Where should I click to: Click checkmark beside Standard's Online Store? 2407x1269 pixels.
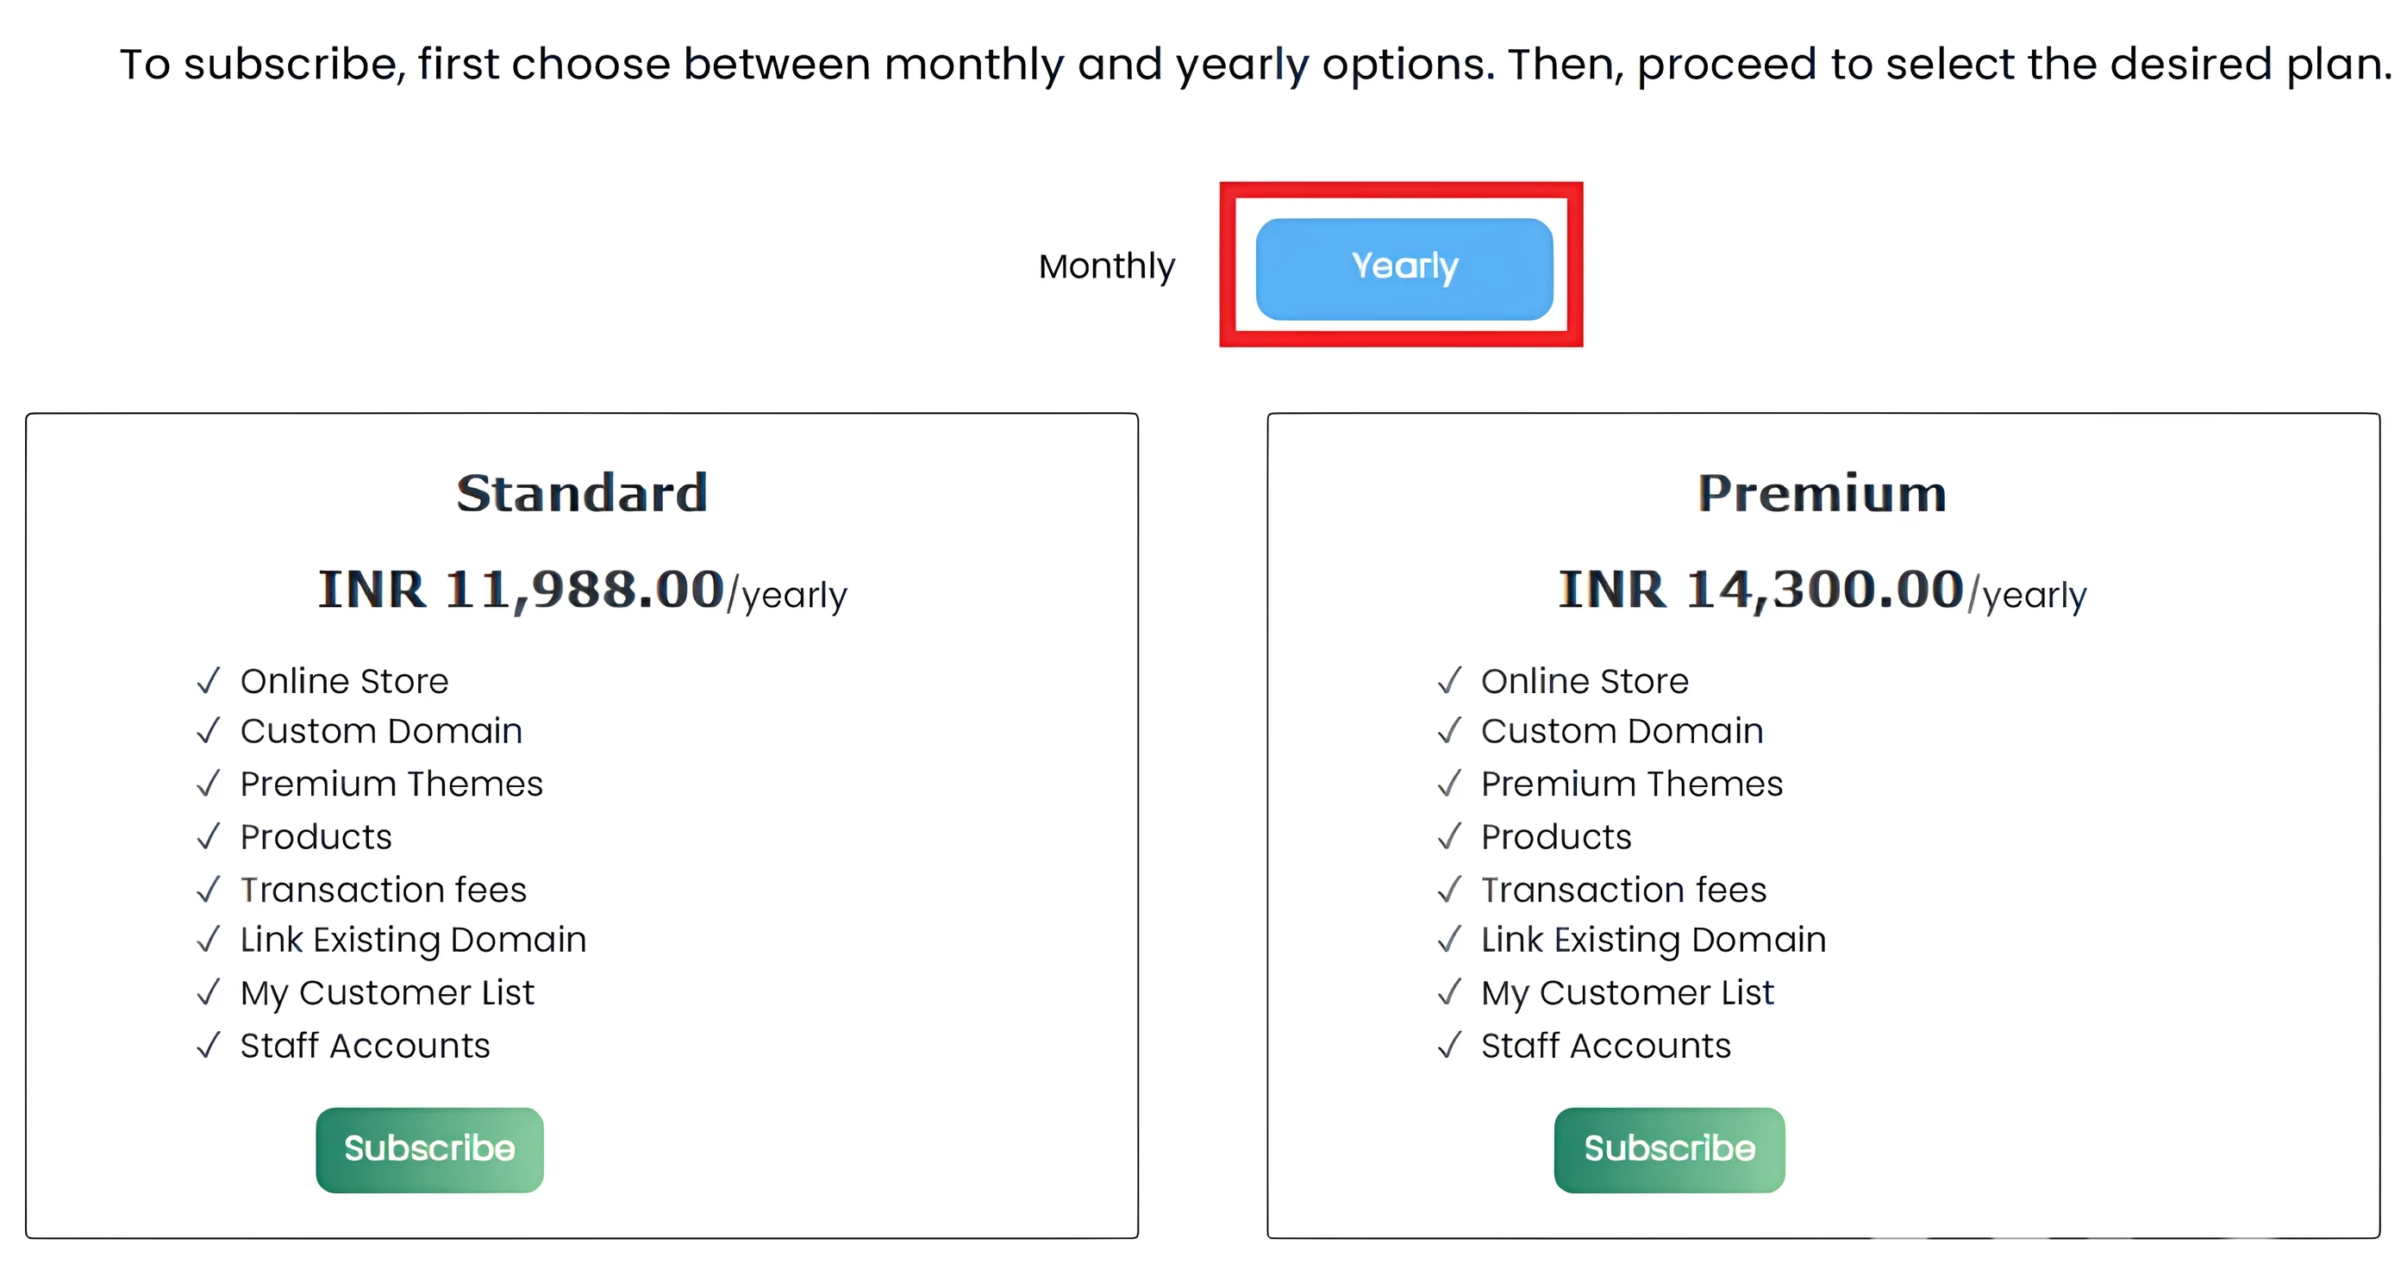(x=209, y=681)
